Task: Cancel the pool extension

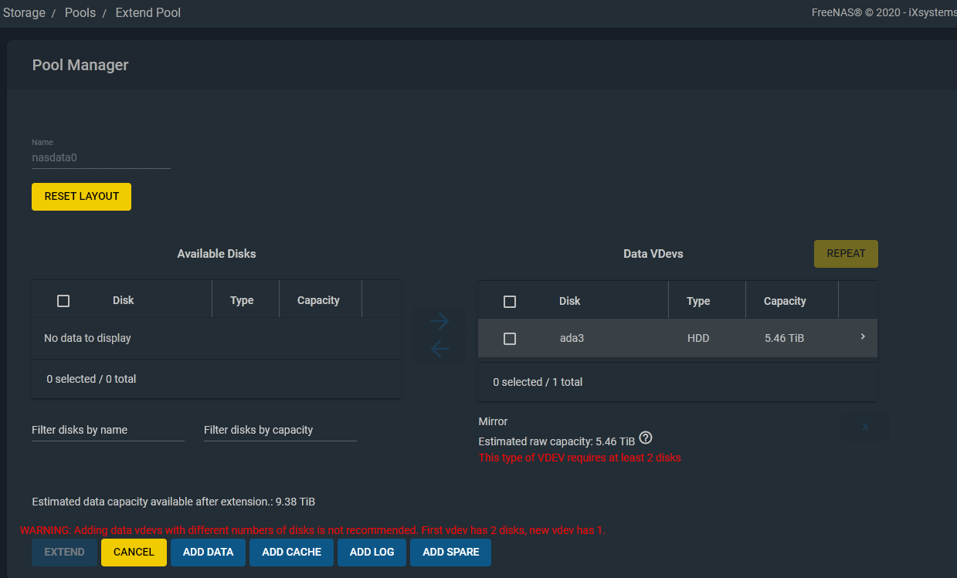Action: click(134, 553)
